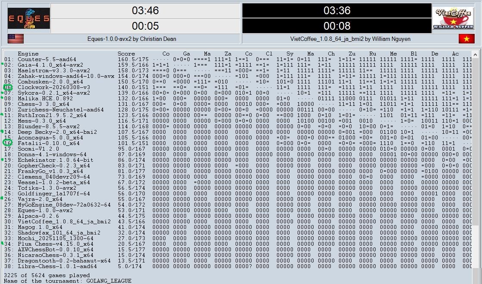
Task: Select the Alpaca-0.2.6 row
Action: [237, 216]
